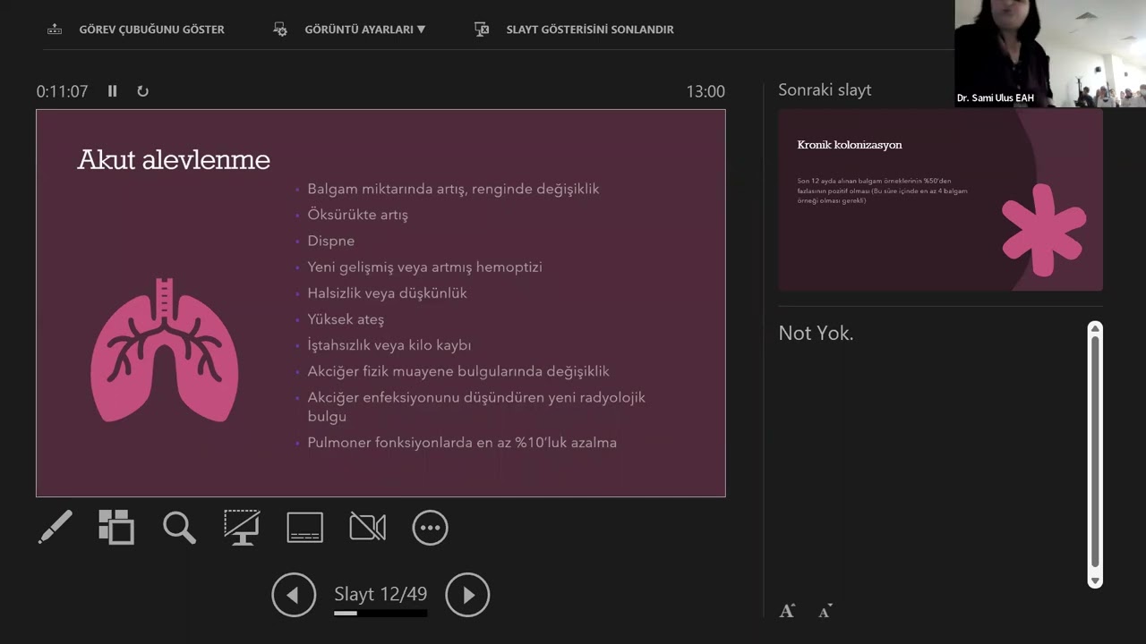Click the Not Yok. notes text
Viewport: 1146px width, 644px height.
pyautogui.click(x=816, y=333)
